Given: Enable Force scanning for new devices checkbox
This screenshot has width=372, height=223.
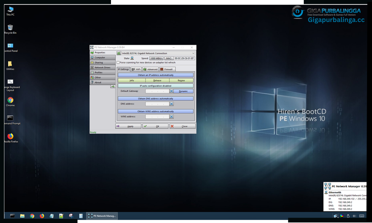Looking at the screenshot, I should click(118, 63).
